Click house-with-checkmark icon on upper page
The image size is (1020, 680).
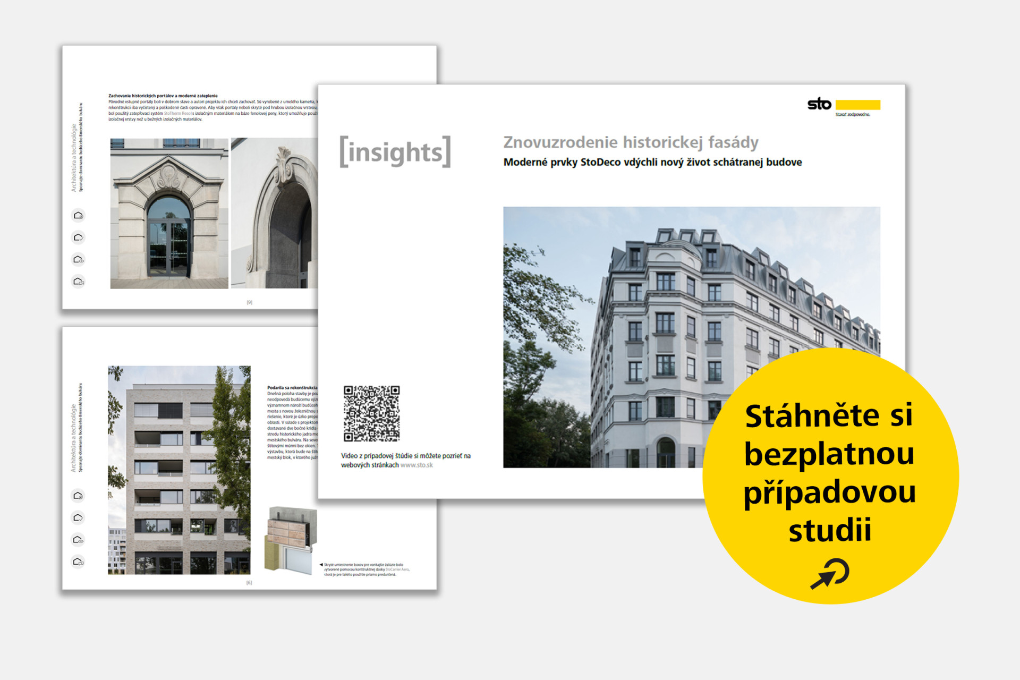click(78, 237)
